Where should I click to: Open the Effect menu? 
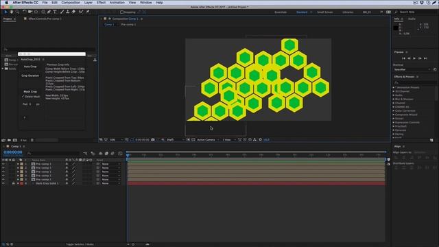pyautogui.click(x=101, y=3)
